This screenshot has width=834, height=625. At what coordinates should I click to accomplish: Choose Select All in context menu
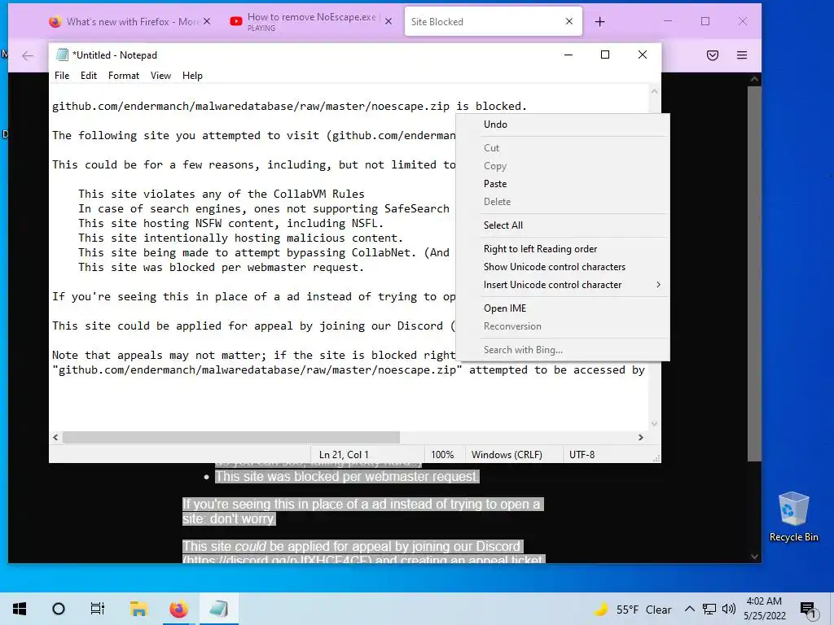pyautogui.click(x=563, y=225)
